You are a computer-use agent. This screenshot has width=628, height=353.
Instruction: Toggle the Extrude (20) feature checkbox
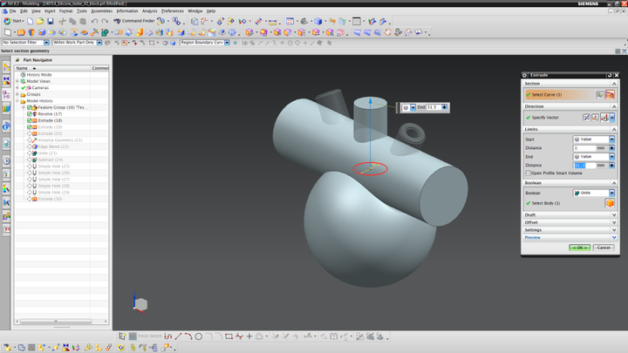coord(30,133)
